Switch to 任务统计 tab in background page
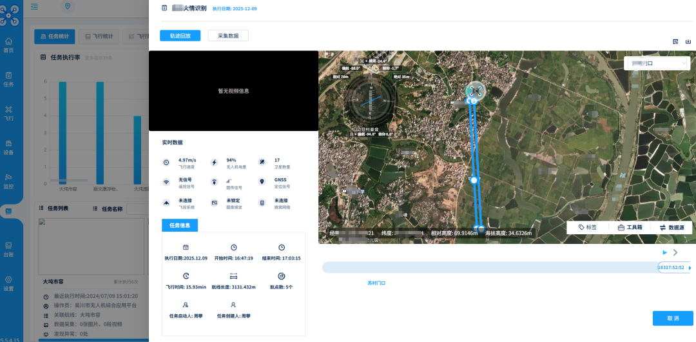 pos(55,37)
